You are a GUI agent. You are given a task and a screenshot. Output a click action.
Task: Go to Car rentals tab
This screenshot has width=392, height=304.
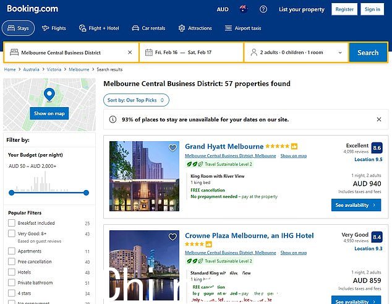(148, 28)
